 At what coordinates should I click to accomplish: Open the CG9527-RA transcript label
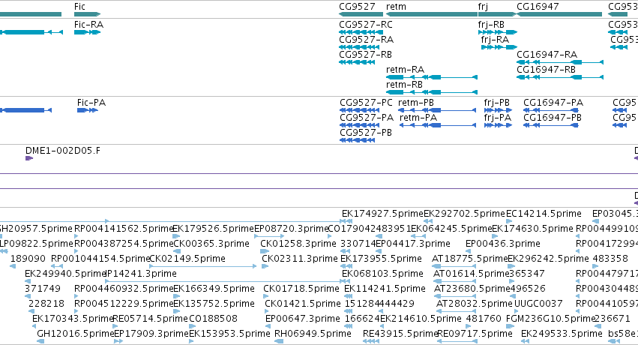(366, 40)
